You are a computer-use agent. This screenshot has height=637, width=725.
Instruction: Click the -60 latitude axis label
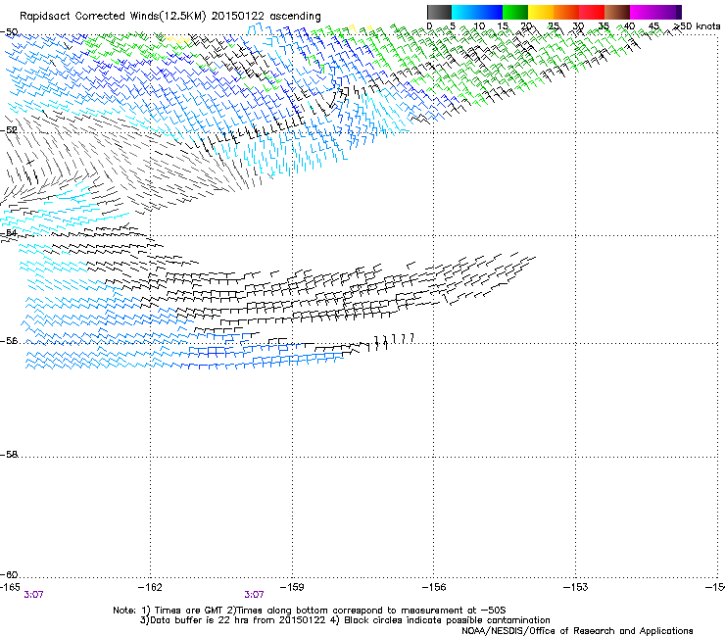[9, 575]
